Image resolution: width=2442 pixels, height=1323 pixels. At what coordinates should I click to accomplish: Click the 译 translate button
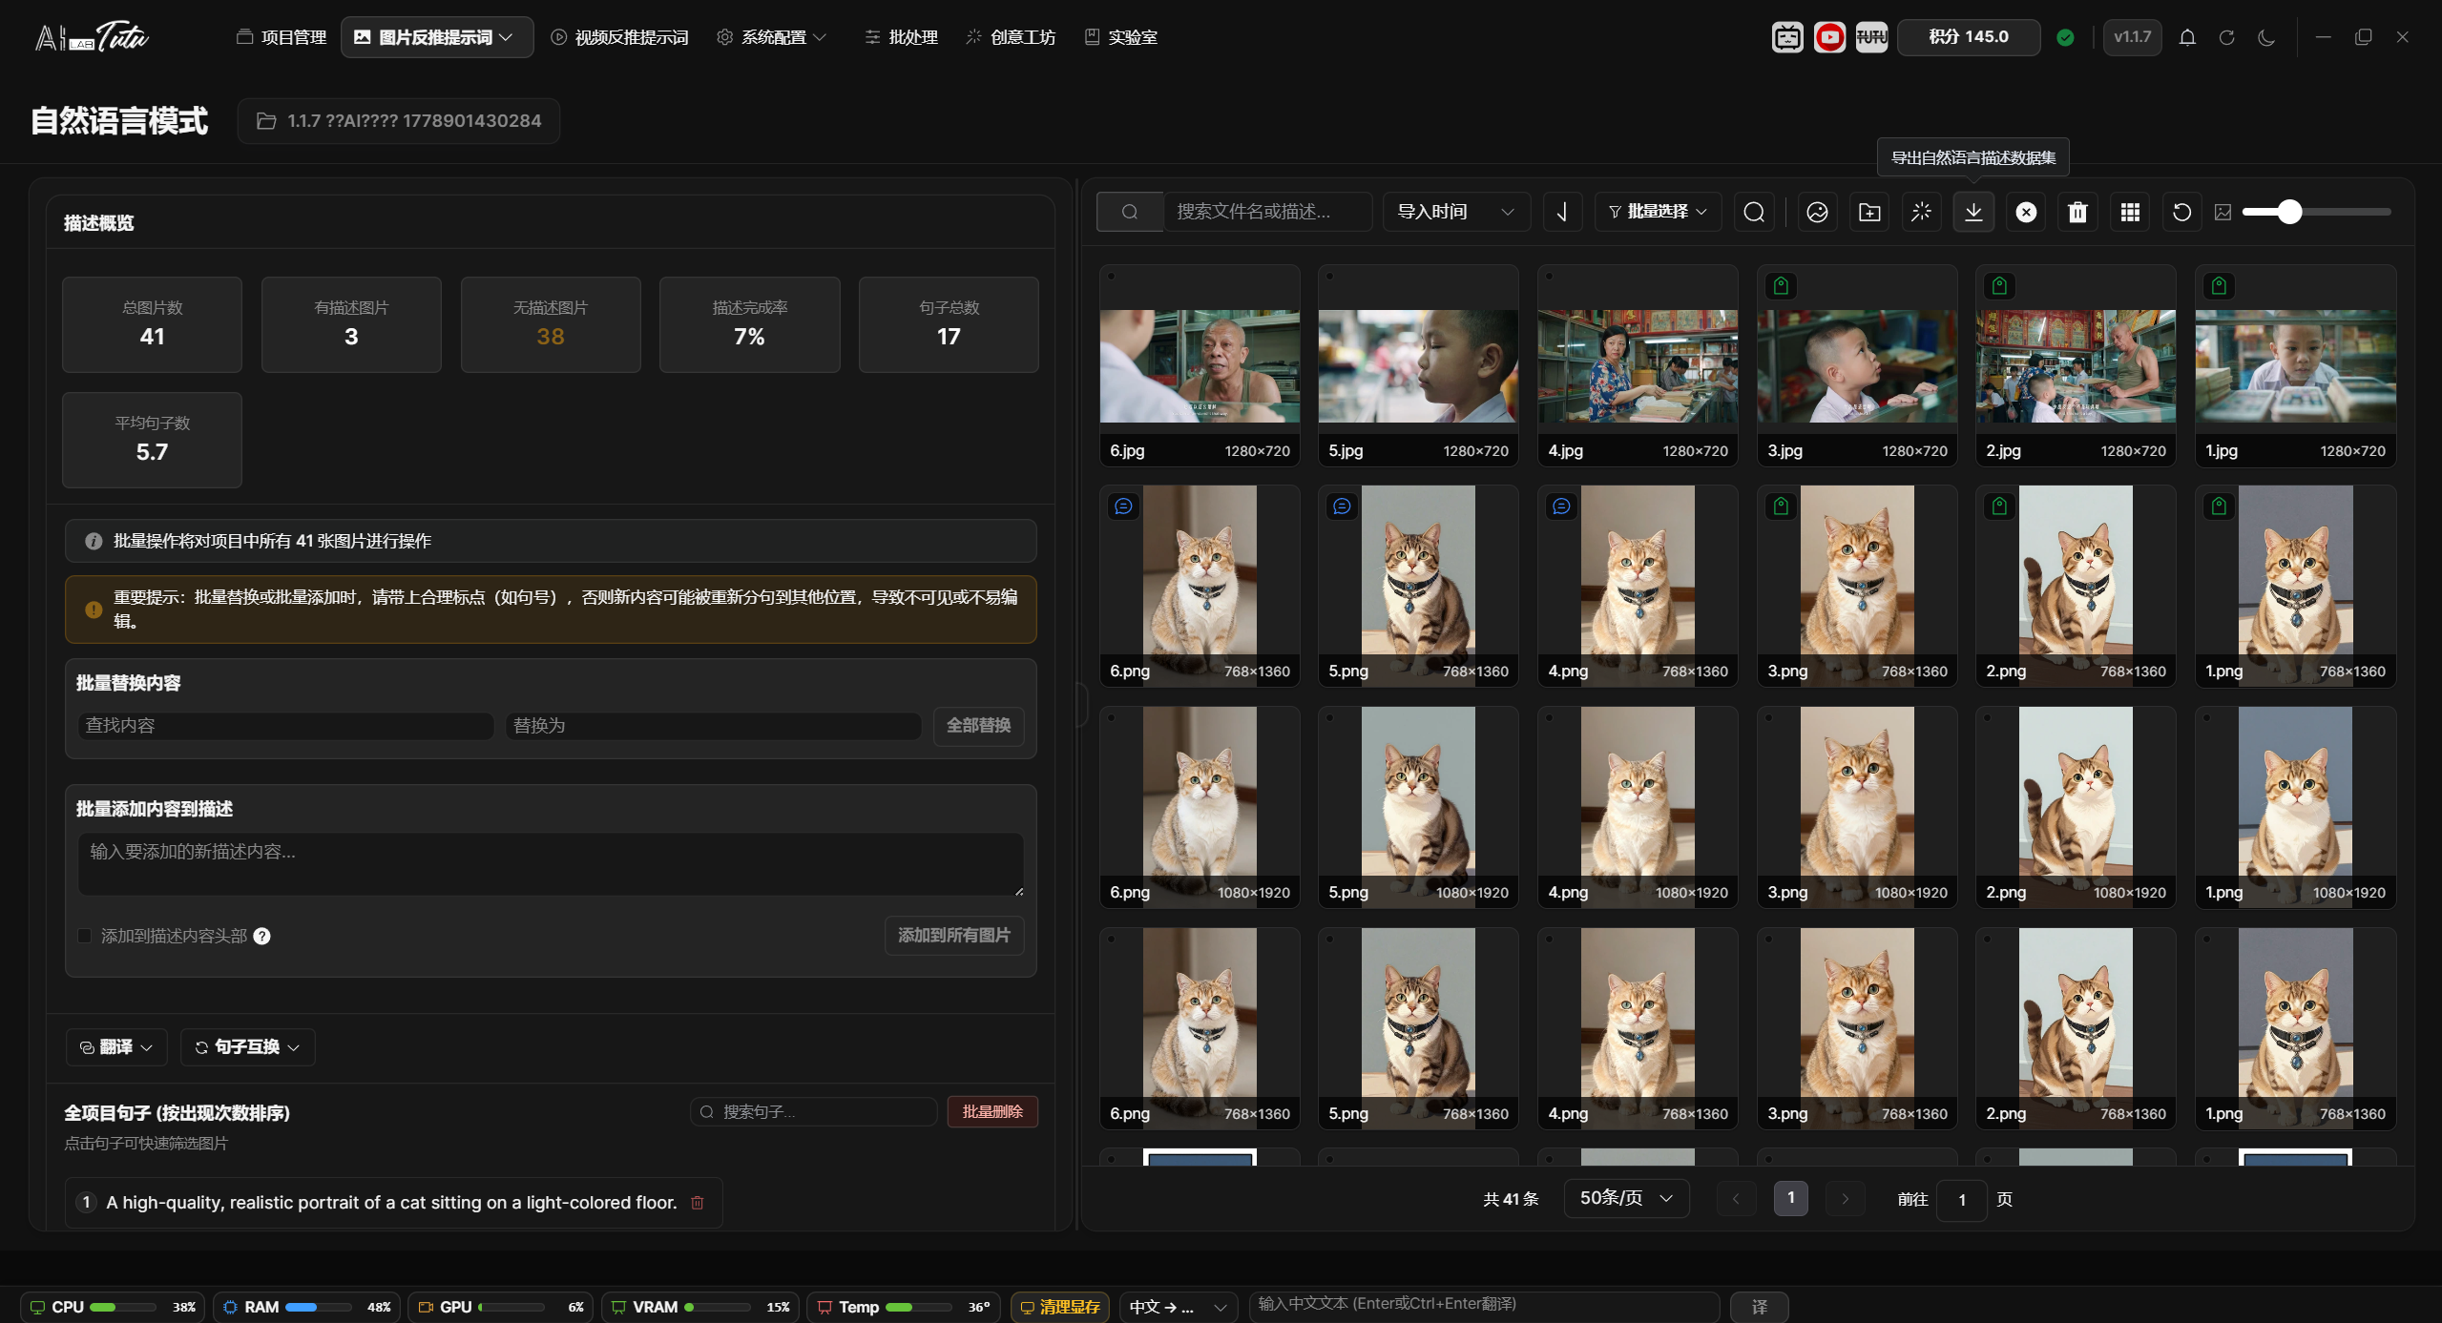1759,1307
